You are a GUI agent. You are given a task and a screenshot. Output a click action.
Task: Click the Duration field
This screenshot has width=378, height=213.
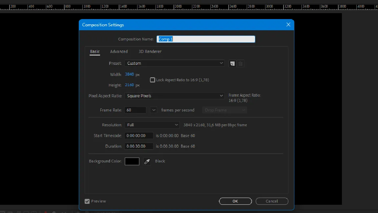point(139,146)
